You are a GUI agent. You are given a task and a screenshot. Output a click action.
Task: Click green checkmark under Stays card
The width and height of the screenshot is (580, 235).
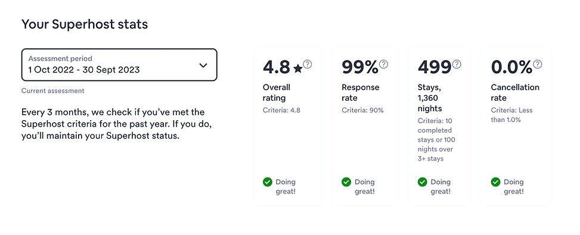[423, 182]
